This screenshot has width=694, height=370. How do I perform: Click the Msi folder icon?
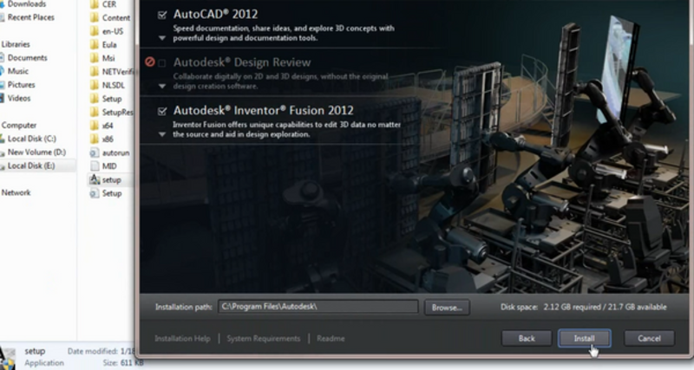pyautogui.click(x=95, y=58)
